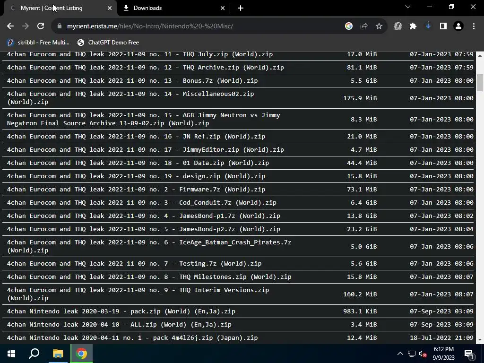
Task: Download Nintendo leak 2020-04-10 ALL.zip
Action: (x=119, y=325)
